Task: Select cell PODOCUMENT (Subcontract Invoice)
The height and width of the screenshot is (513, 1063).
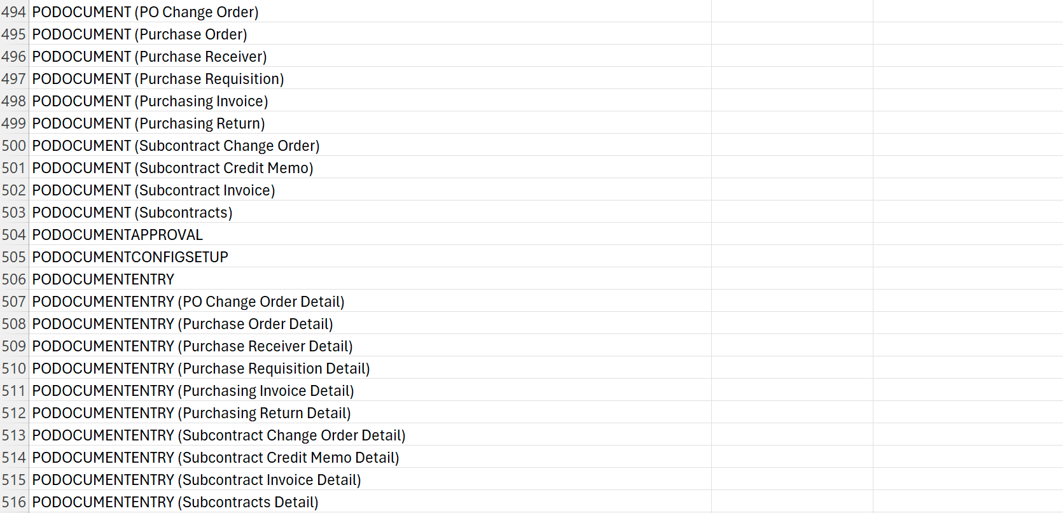Action: (x=370, y=190)
